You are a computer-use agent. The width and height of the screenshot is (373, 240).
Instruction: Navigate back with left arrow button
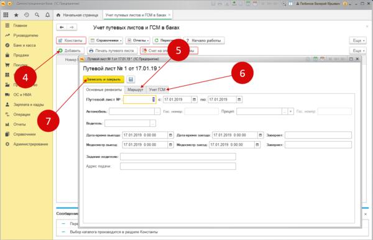[x=62, y=27]
